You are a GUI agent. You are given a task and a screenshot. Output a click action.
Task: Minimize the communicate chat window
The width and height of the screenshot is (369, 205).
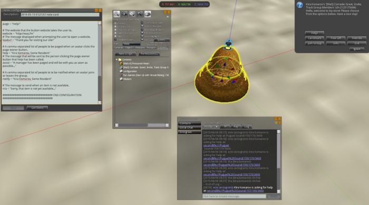[276, 119]
